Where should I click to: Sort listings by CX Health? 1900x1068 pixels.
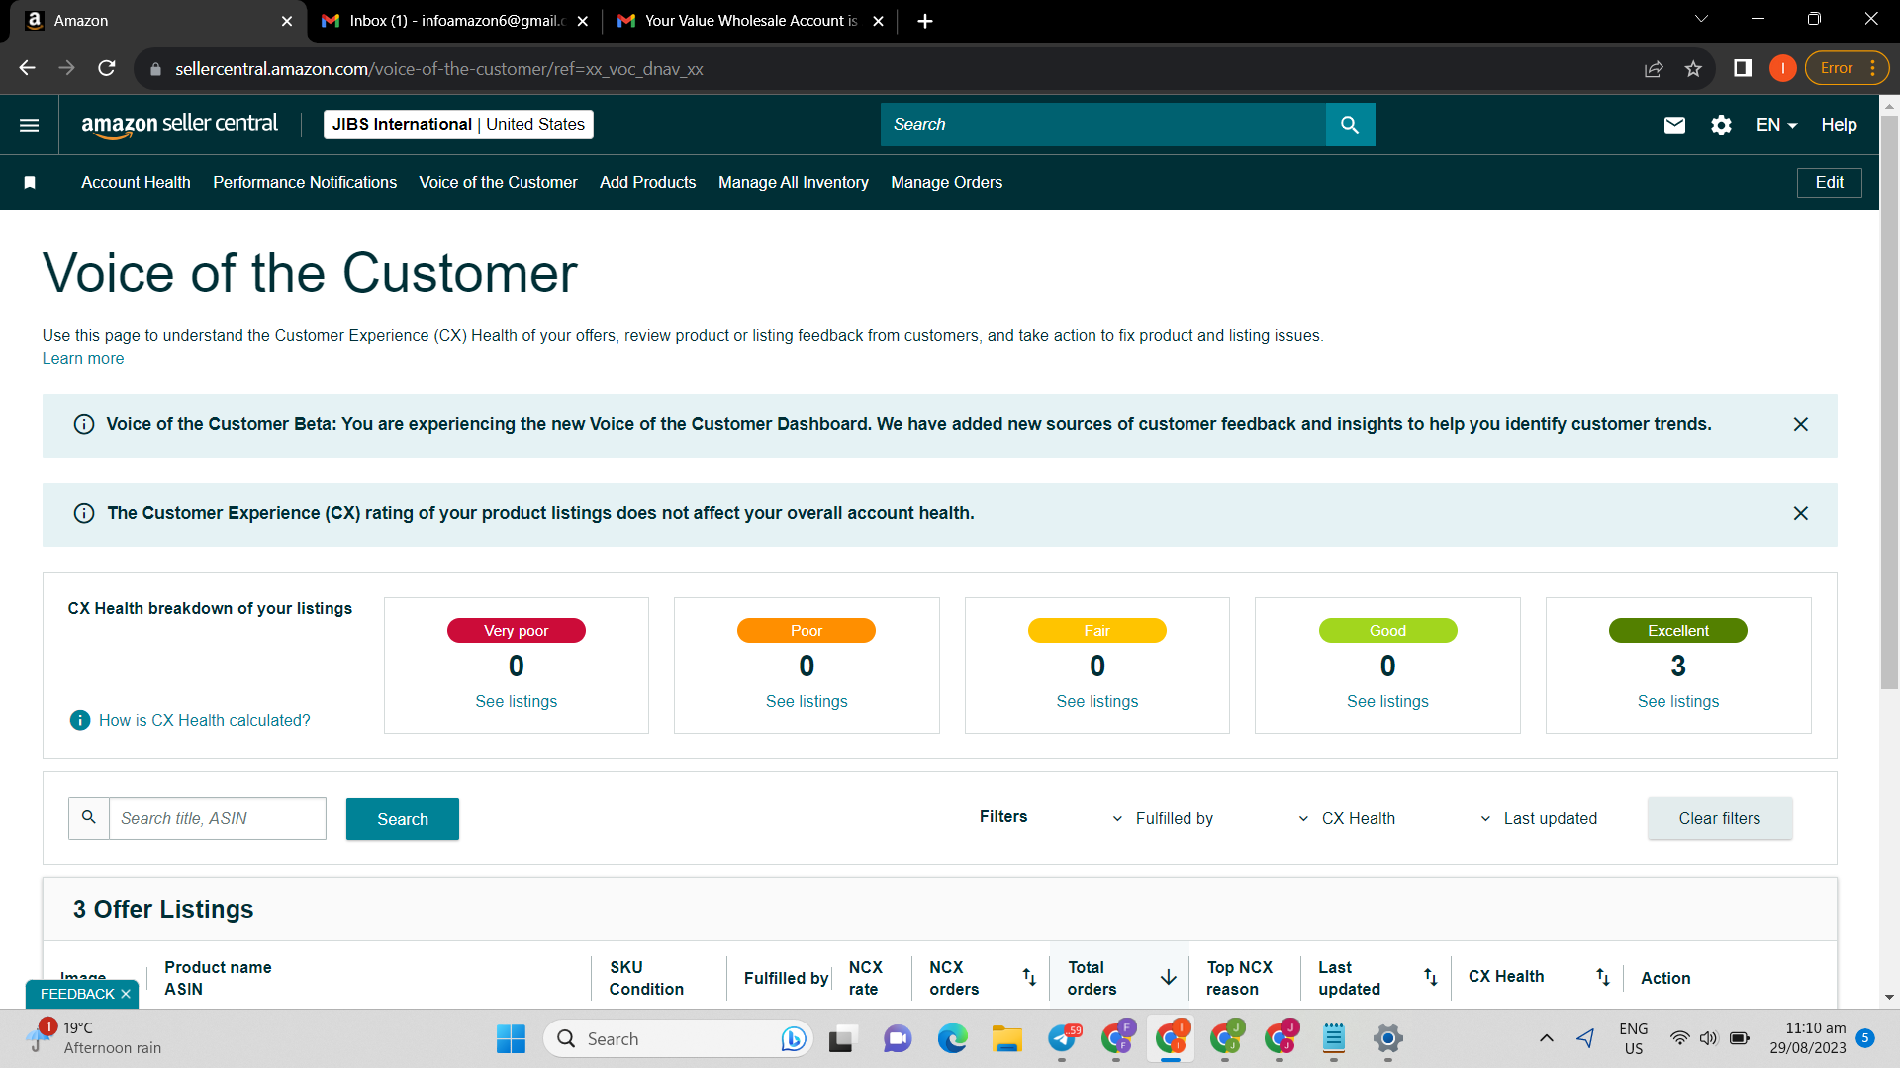(1603, 978)
